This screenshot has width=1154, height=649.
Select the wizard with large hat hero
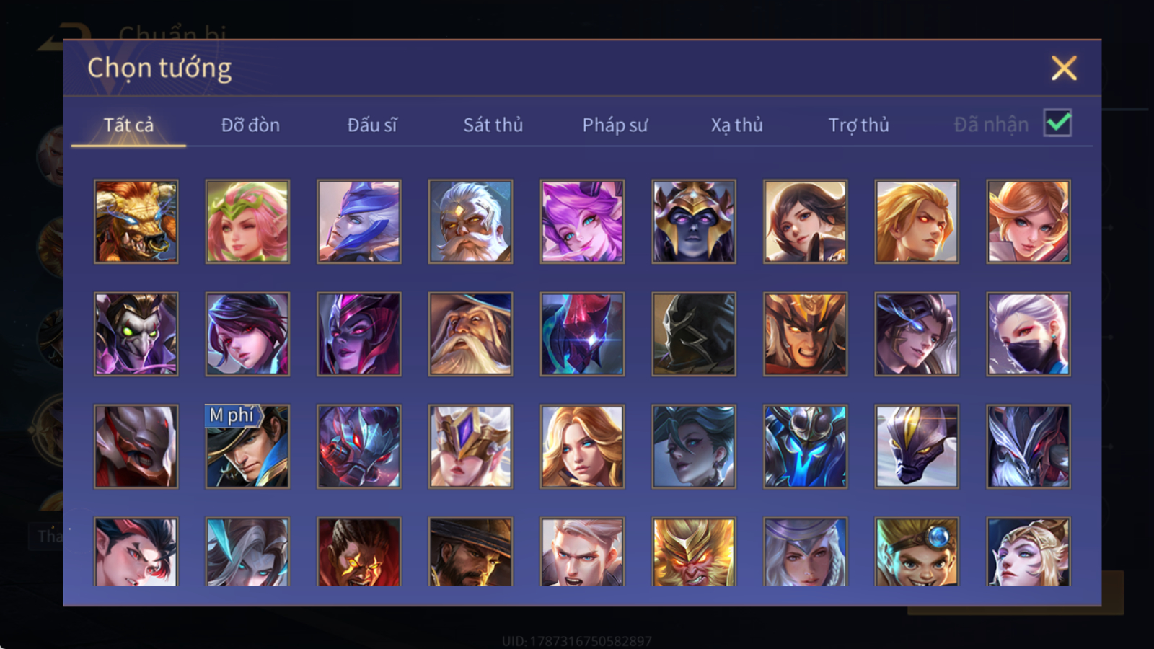pos(470,334)
